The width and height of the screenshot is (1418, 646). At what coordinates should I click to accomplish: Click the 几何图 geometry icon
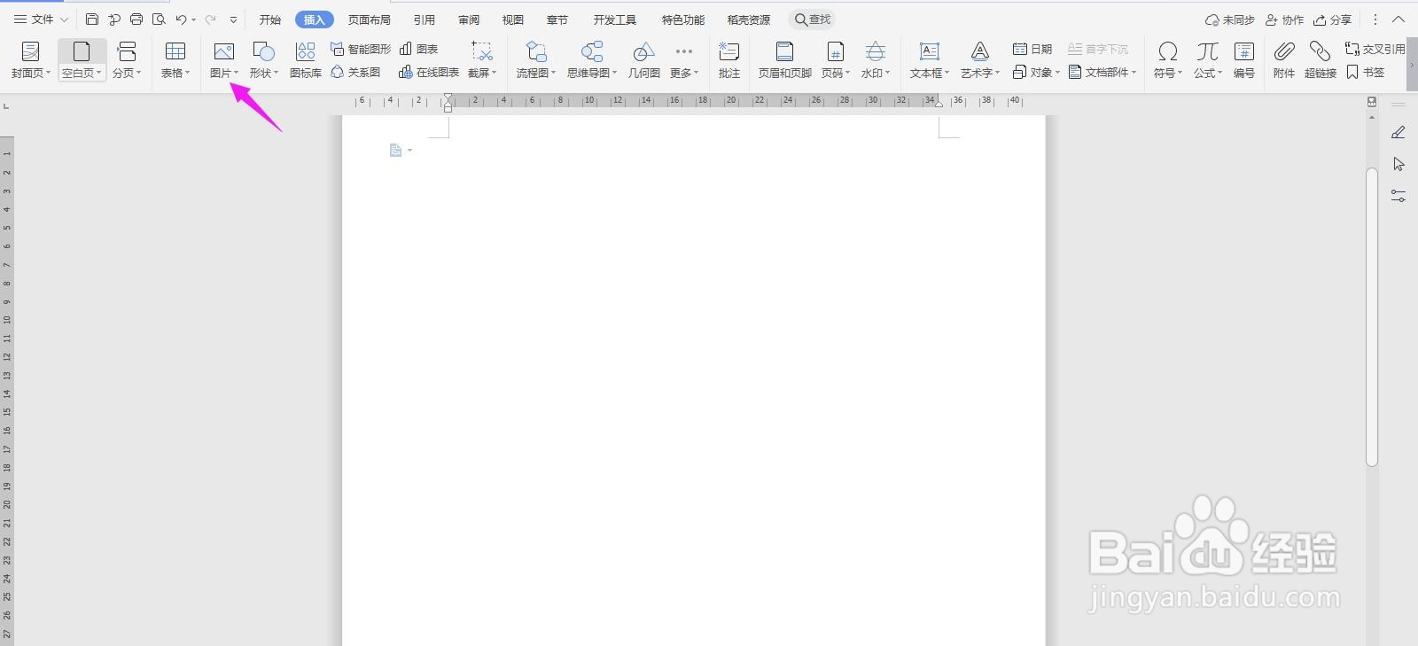(x=644, y=52)
